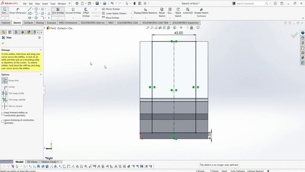
Task: Select the Smart Dimension tool
Action: click(18, 11)
